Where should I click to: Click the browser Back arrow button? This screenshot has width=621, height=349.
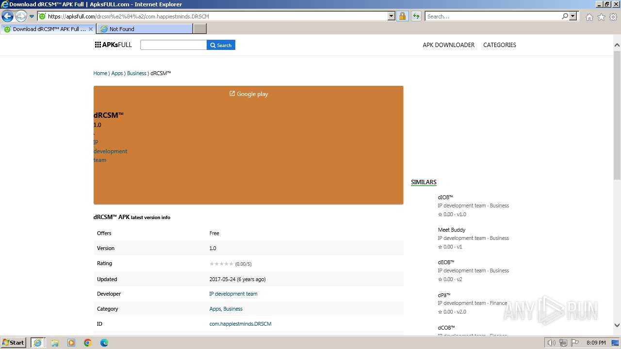coord(7,16)
